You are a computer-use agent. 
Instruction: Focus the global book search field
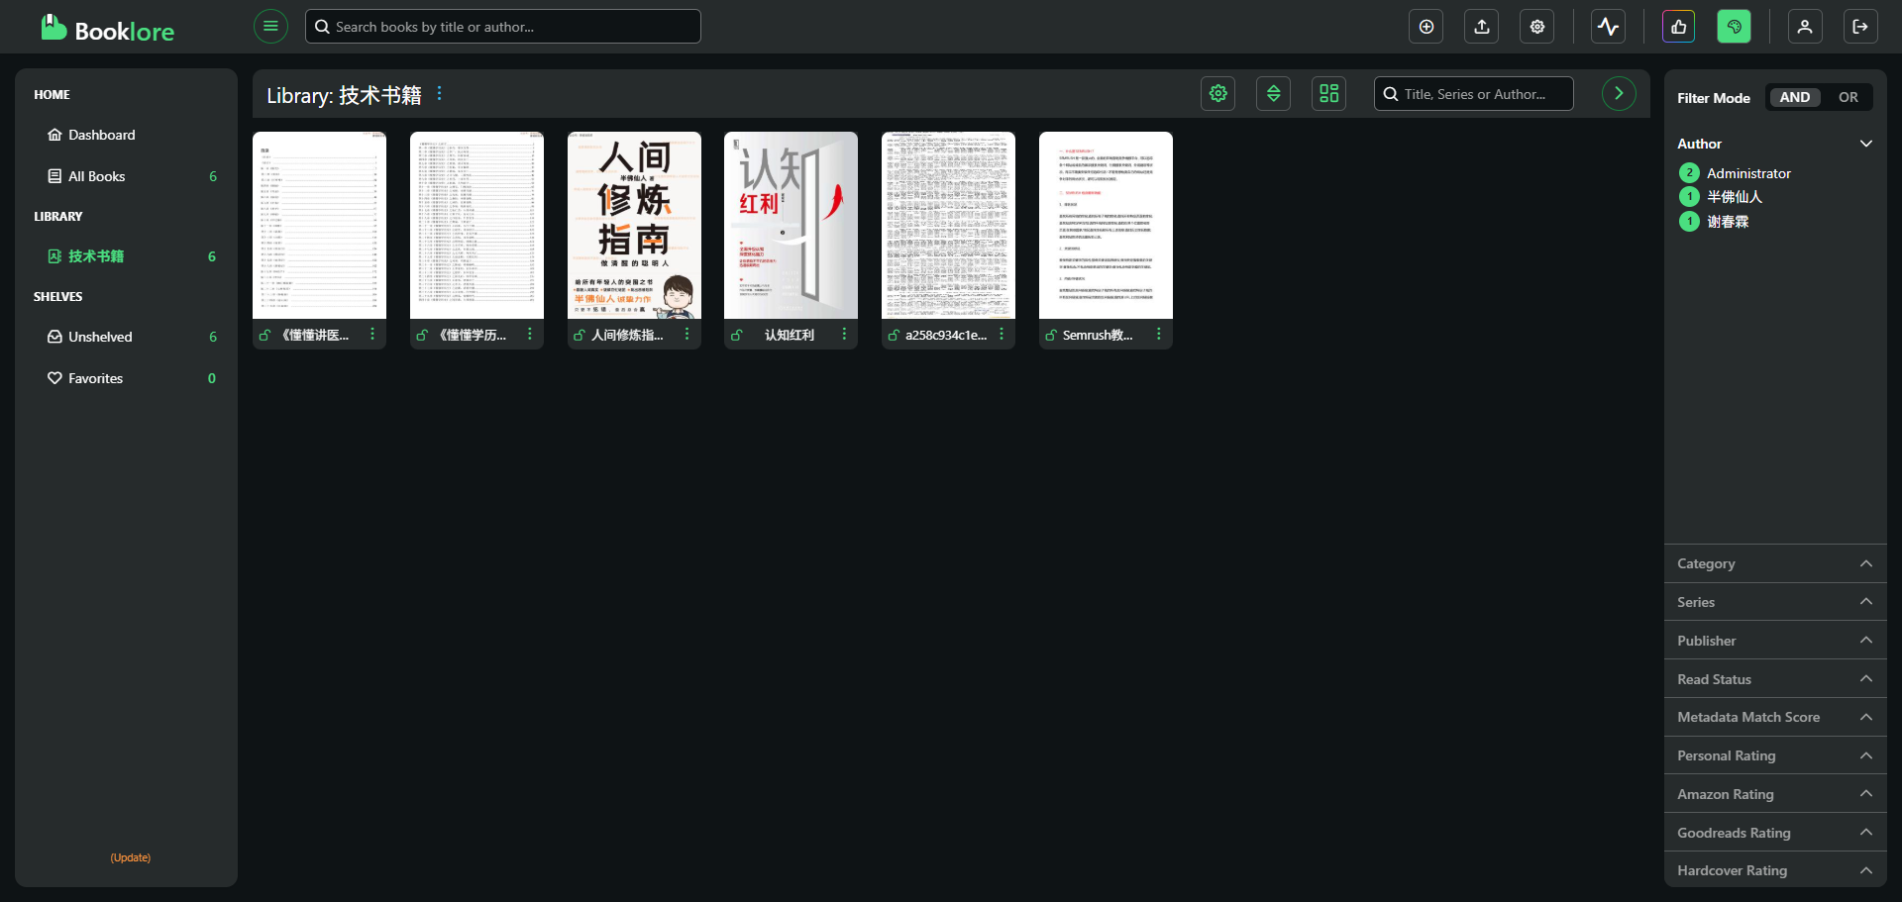click(503, 27)
